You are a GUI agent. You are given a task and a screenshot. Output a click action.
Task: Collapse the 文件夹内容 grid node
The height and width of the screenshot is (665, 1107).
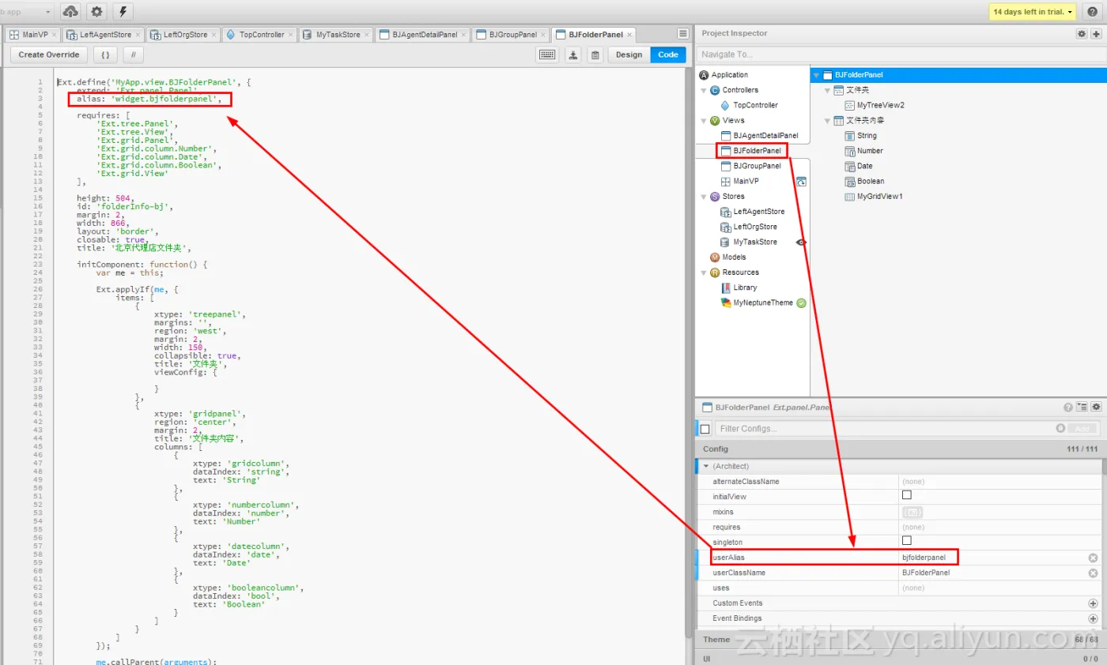pyautogui.click(x=827, y=121)
